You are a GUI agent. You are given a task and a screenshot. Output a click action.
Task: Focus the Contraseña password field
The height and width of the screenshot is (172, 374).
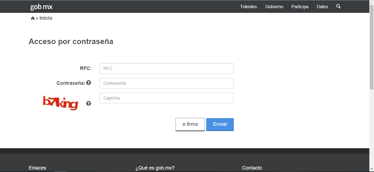tap(166, 83)
